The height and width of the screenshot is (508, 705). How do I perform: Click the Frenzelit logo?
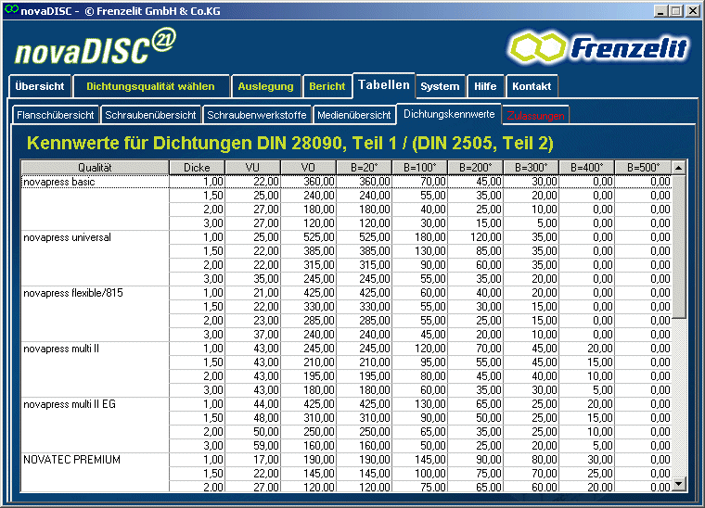tap(599, 46)
